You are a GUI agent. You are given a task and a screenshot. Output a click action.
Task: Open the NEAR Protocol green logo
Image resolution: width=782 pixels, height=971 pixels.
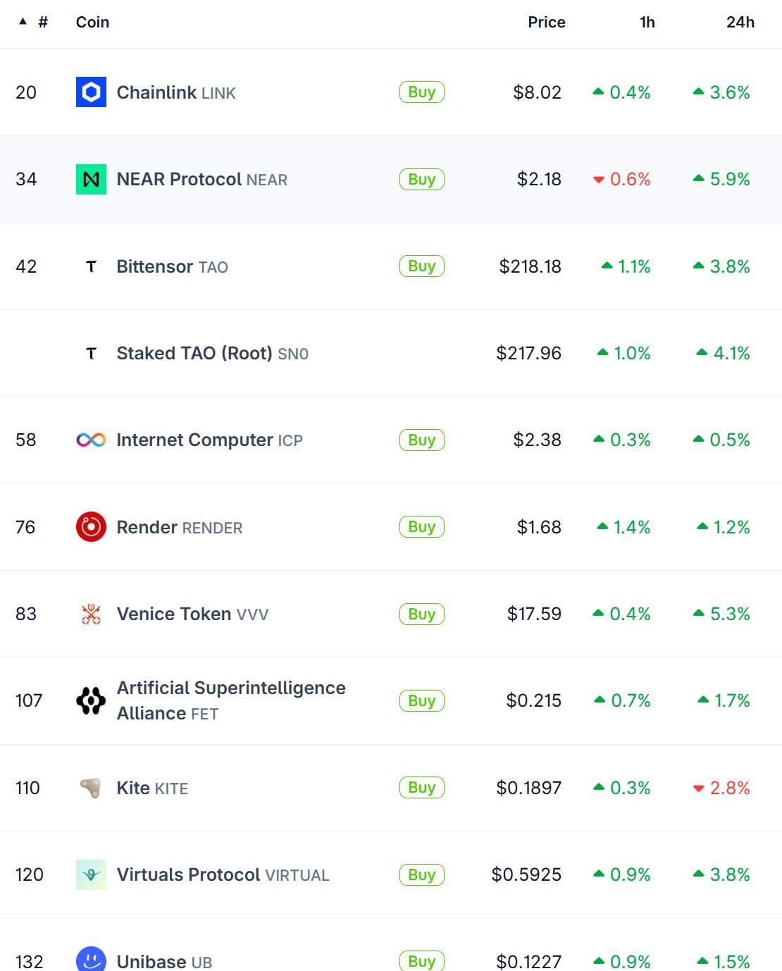click(91, 179)
